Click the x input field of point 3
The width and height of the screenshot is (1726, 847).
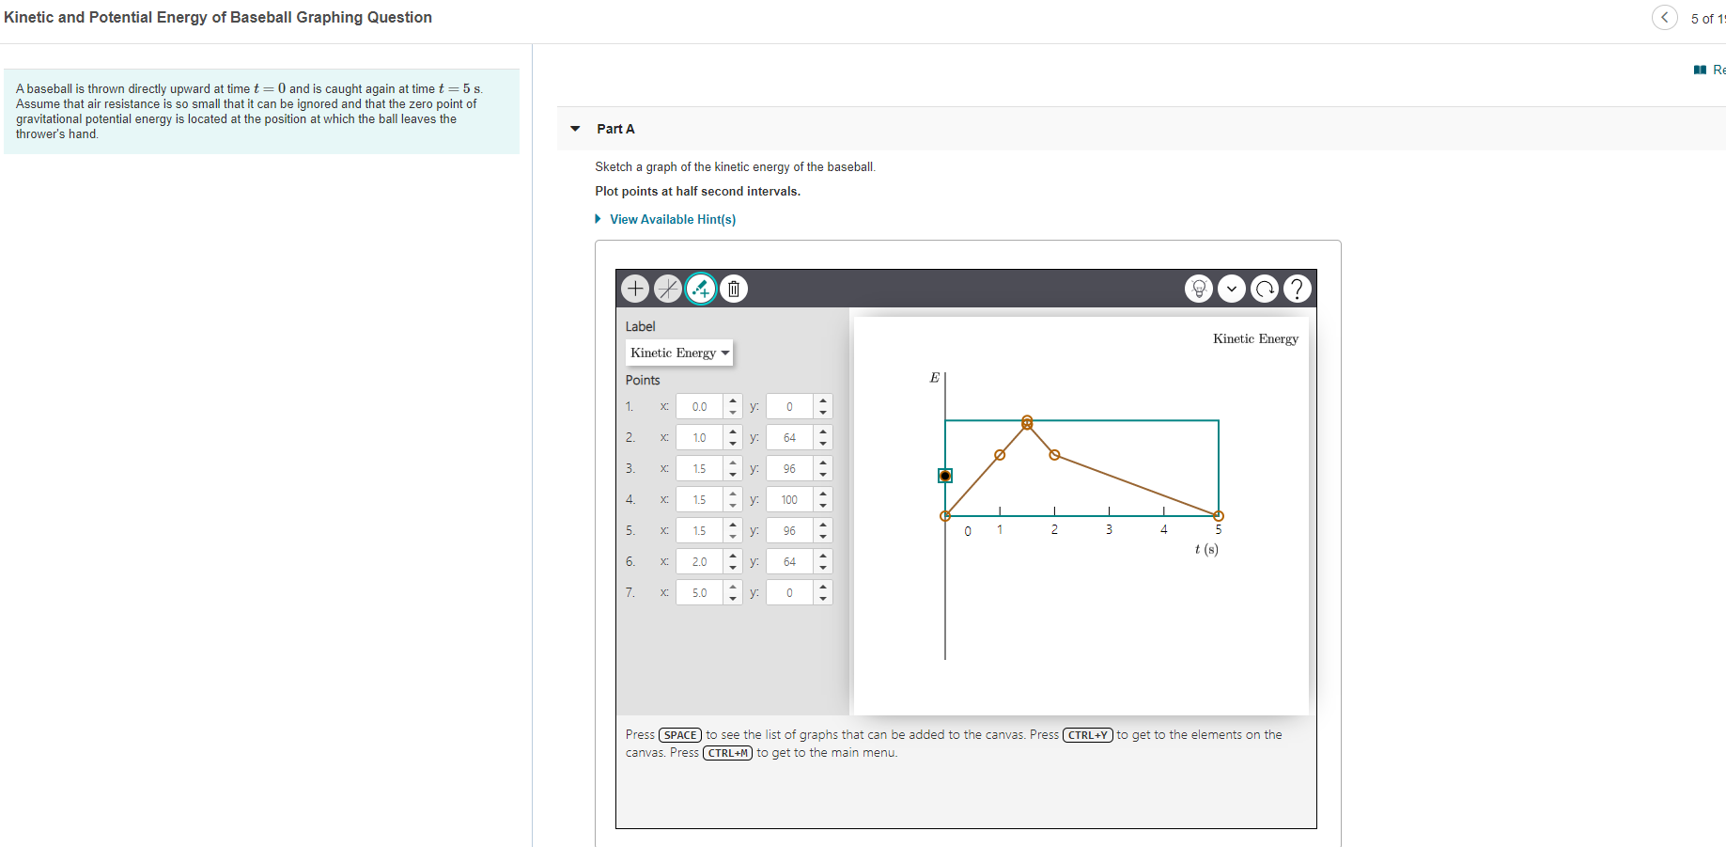pos(699,468)
